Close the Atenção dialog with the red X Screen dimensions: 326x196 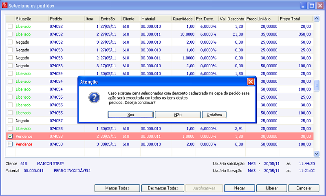tap(251, 81)
